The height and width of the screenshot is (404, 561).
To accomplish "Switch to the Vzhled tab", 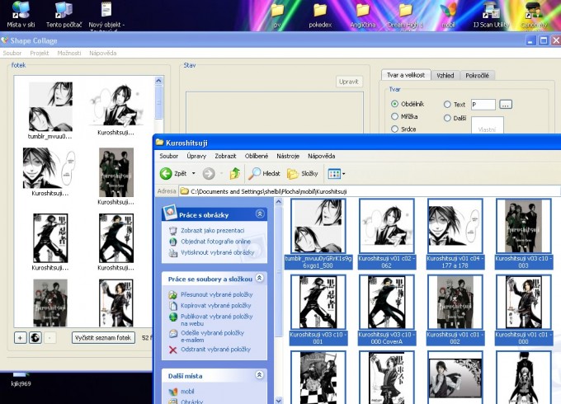I will [x=445, y=75].
